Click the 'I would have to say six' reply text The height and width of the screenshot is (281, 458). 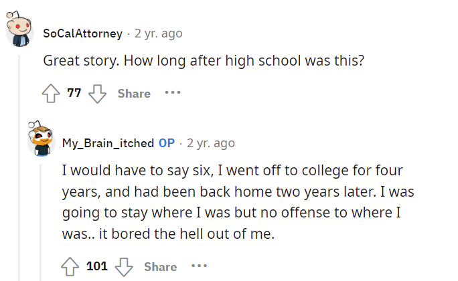(238, 202)
